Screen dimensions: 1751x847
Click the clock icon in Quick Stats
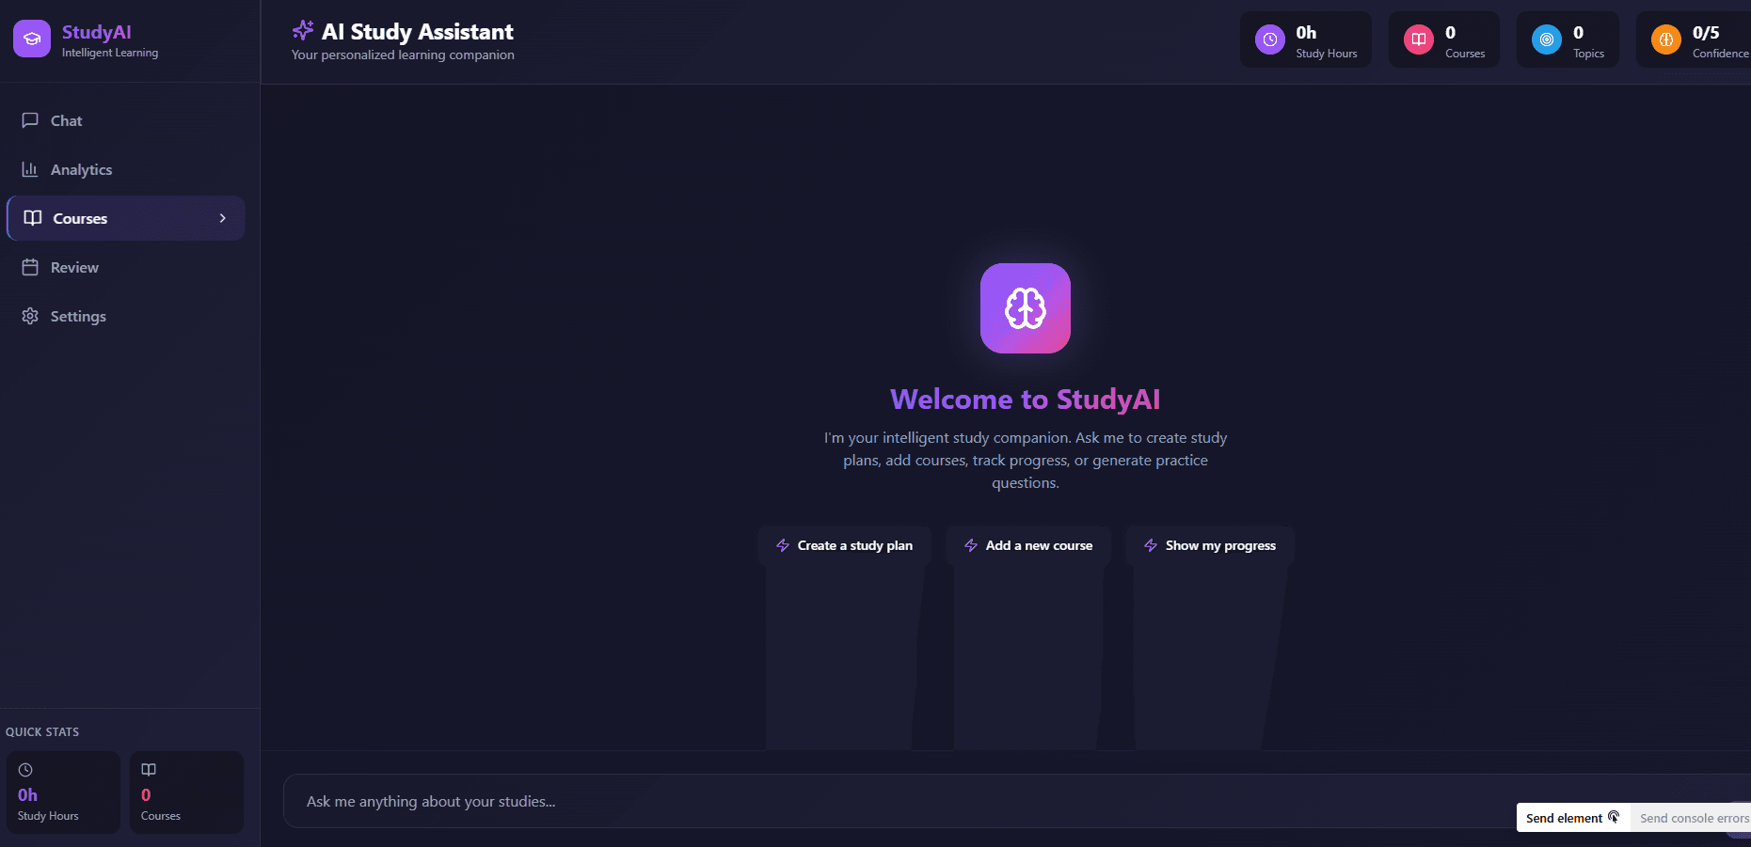(x=25, y=770)
